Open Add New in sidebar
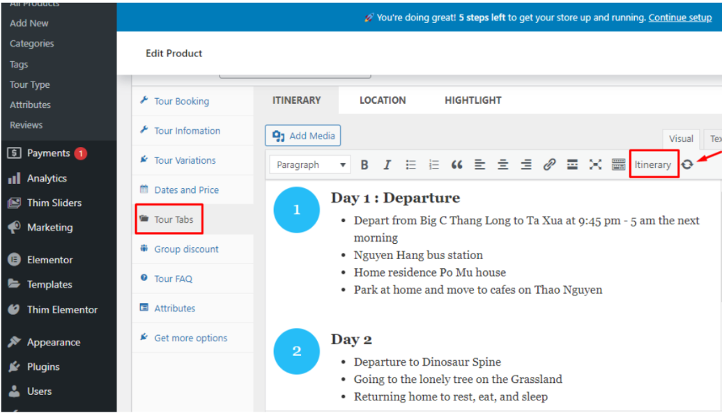Image resolution: width=722 pixels, height=413 pixels. pos(29,23)
